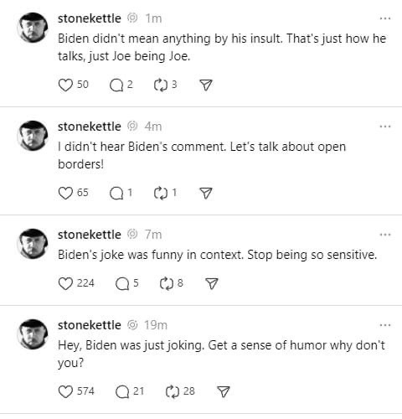Open more options menu on the 7m post
Screen dimensions: 402x419
click(x=385, y=235)
